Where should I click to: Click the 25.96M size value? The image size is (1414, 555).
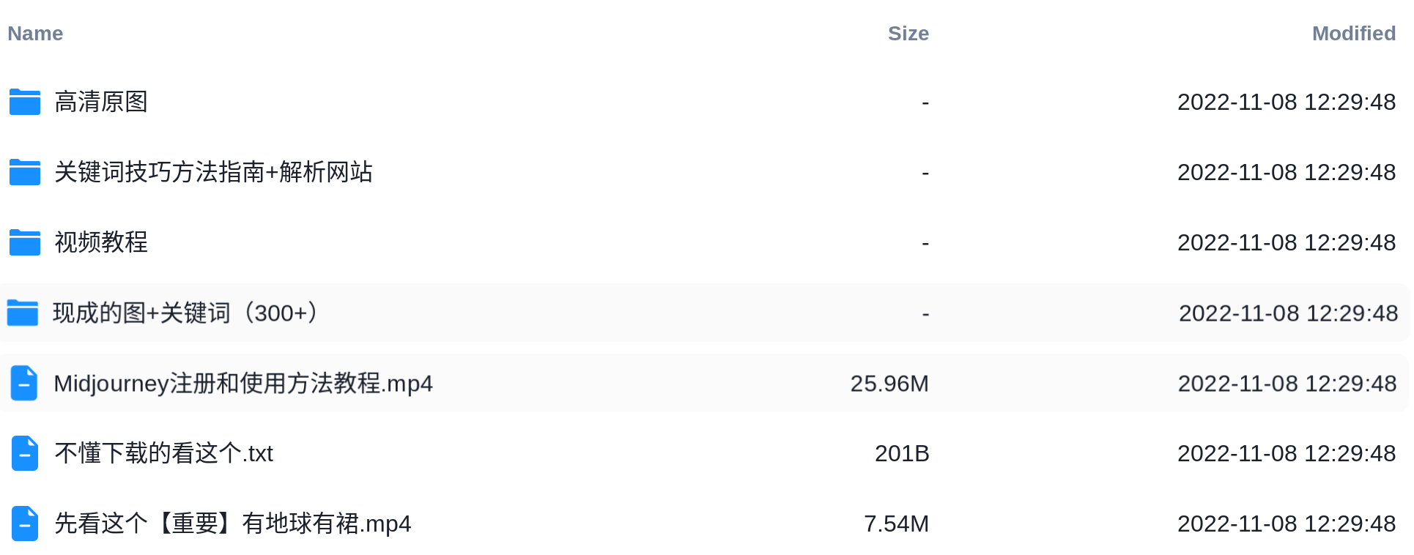click(x=889, y=383)
